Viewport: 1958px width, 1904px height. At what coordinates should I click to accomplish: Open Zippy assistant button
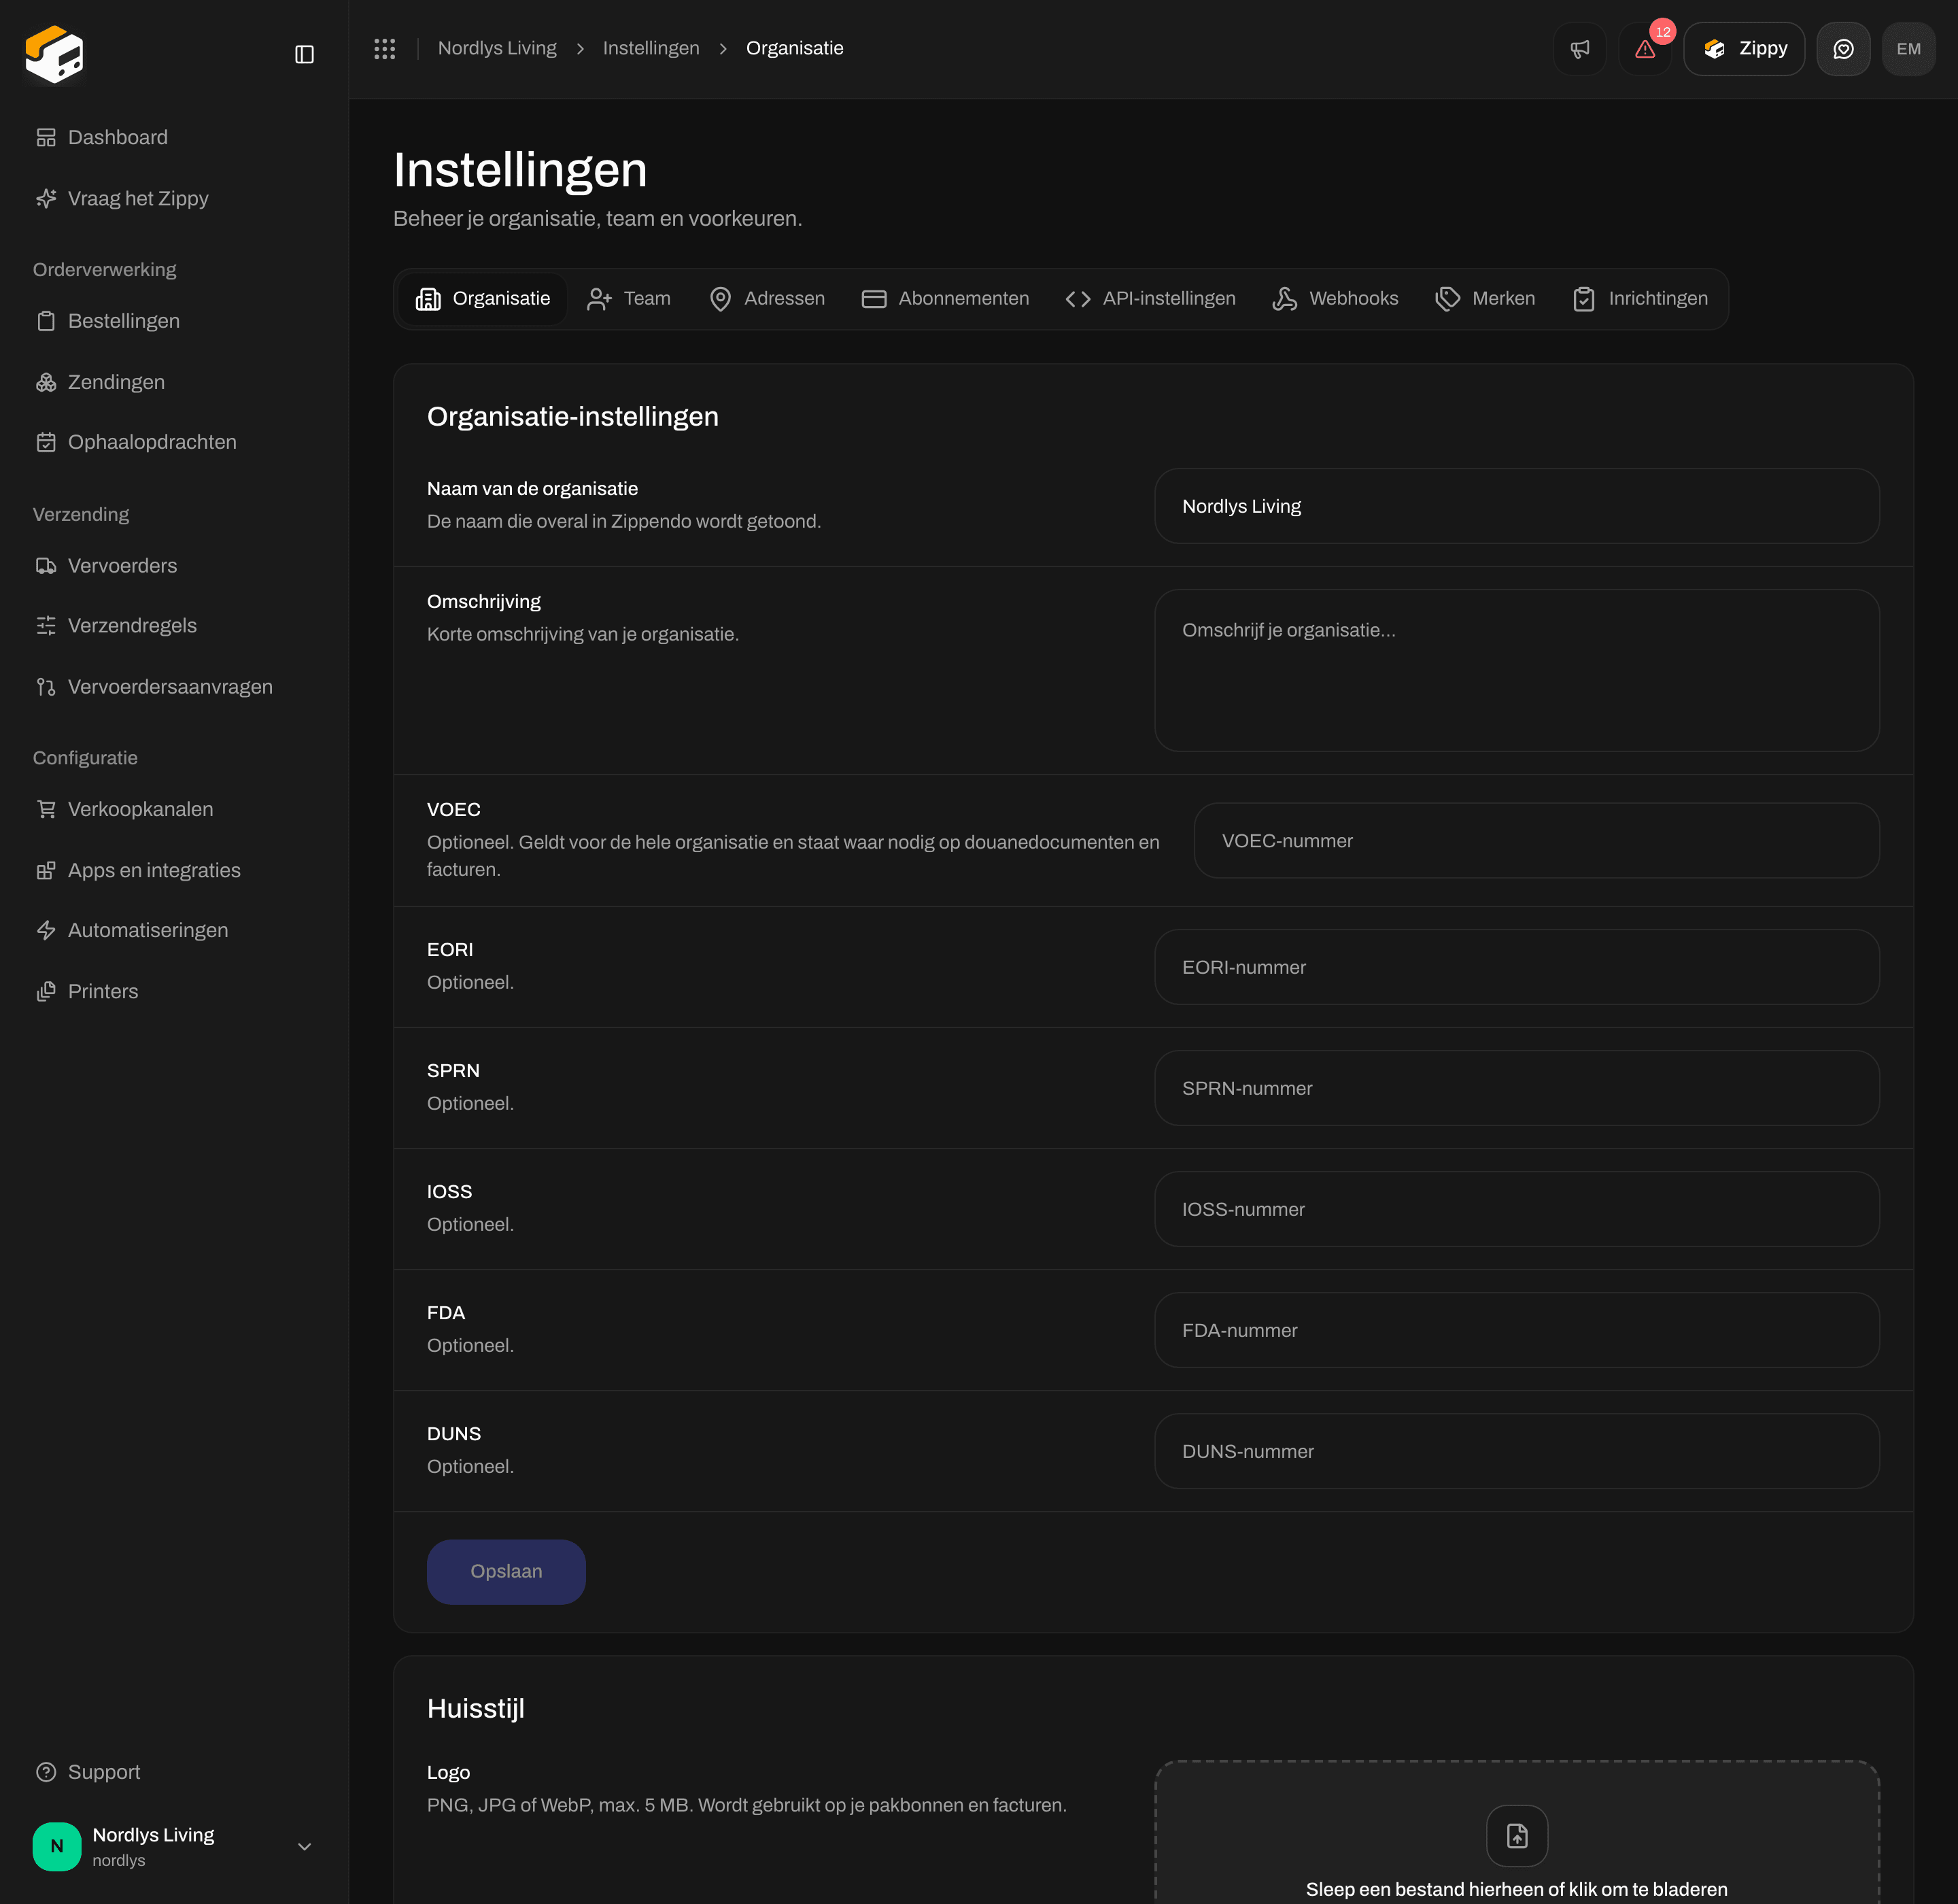pyautogui.click(x=1744, y=49)
